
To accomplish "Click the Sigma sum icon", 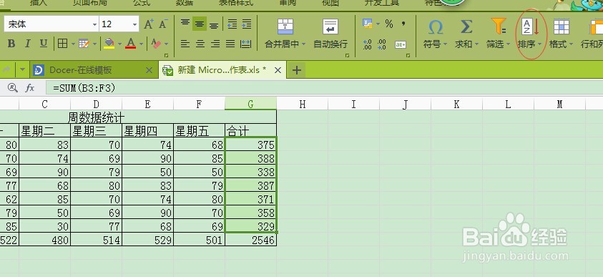I will [466, 27].
